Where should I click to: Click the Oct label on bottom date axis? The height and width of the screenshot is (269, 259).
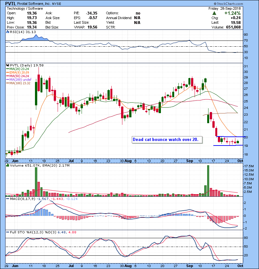pos(240,266)
